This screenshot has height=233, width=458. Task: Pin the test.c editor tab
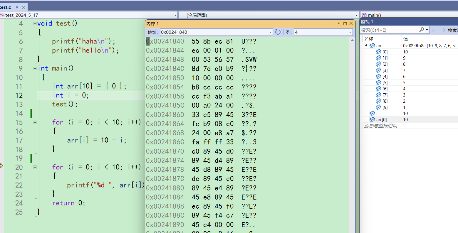pyautogui.click(x=17, y=7)
